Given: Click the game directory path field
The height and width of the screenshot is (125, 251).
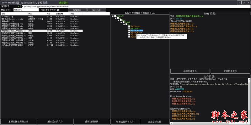Looking at the screenshot, I should tap(136, 7).
